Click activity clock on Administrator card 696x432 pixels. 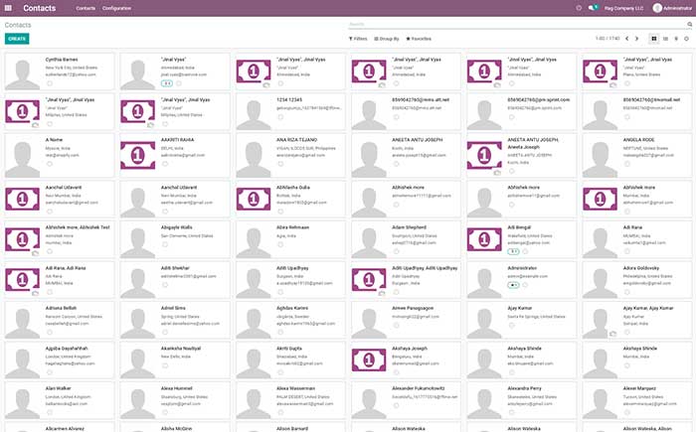525,285
